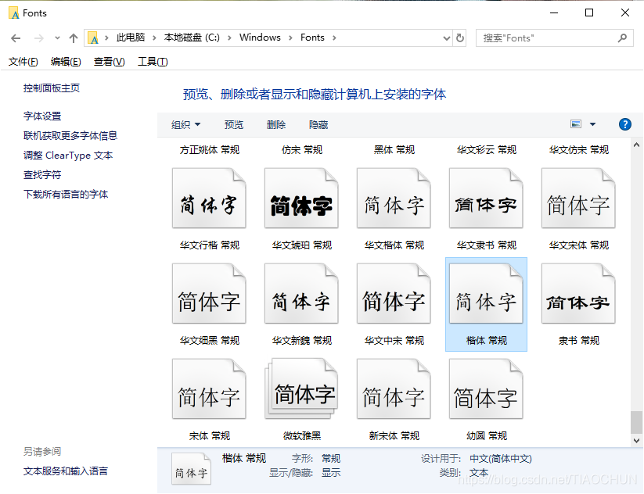Open 文本服务和输入语言 link
This screenshot has width=644, height=494.
click(x=65, y=471)
